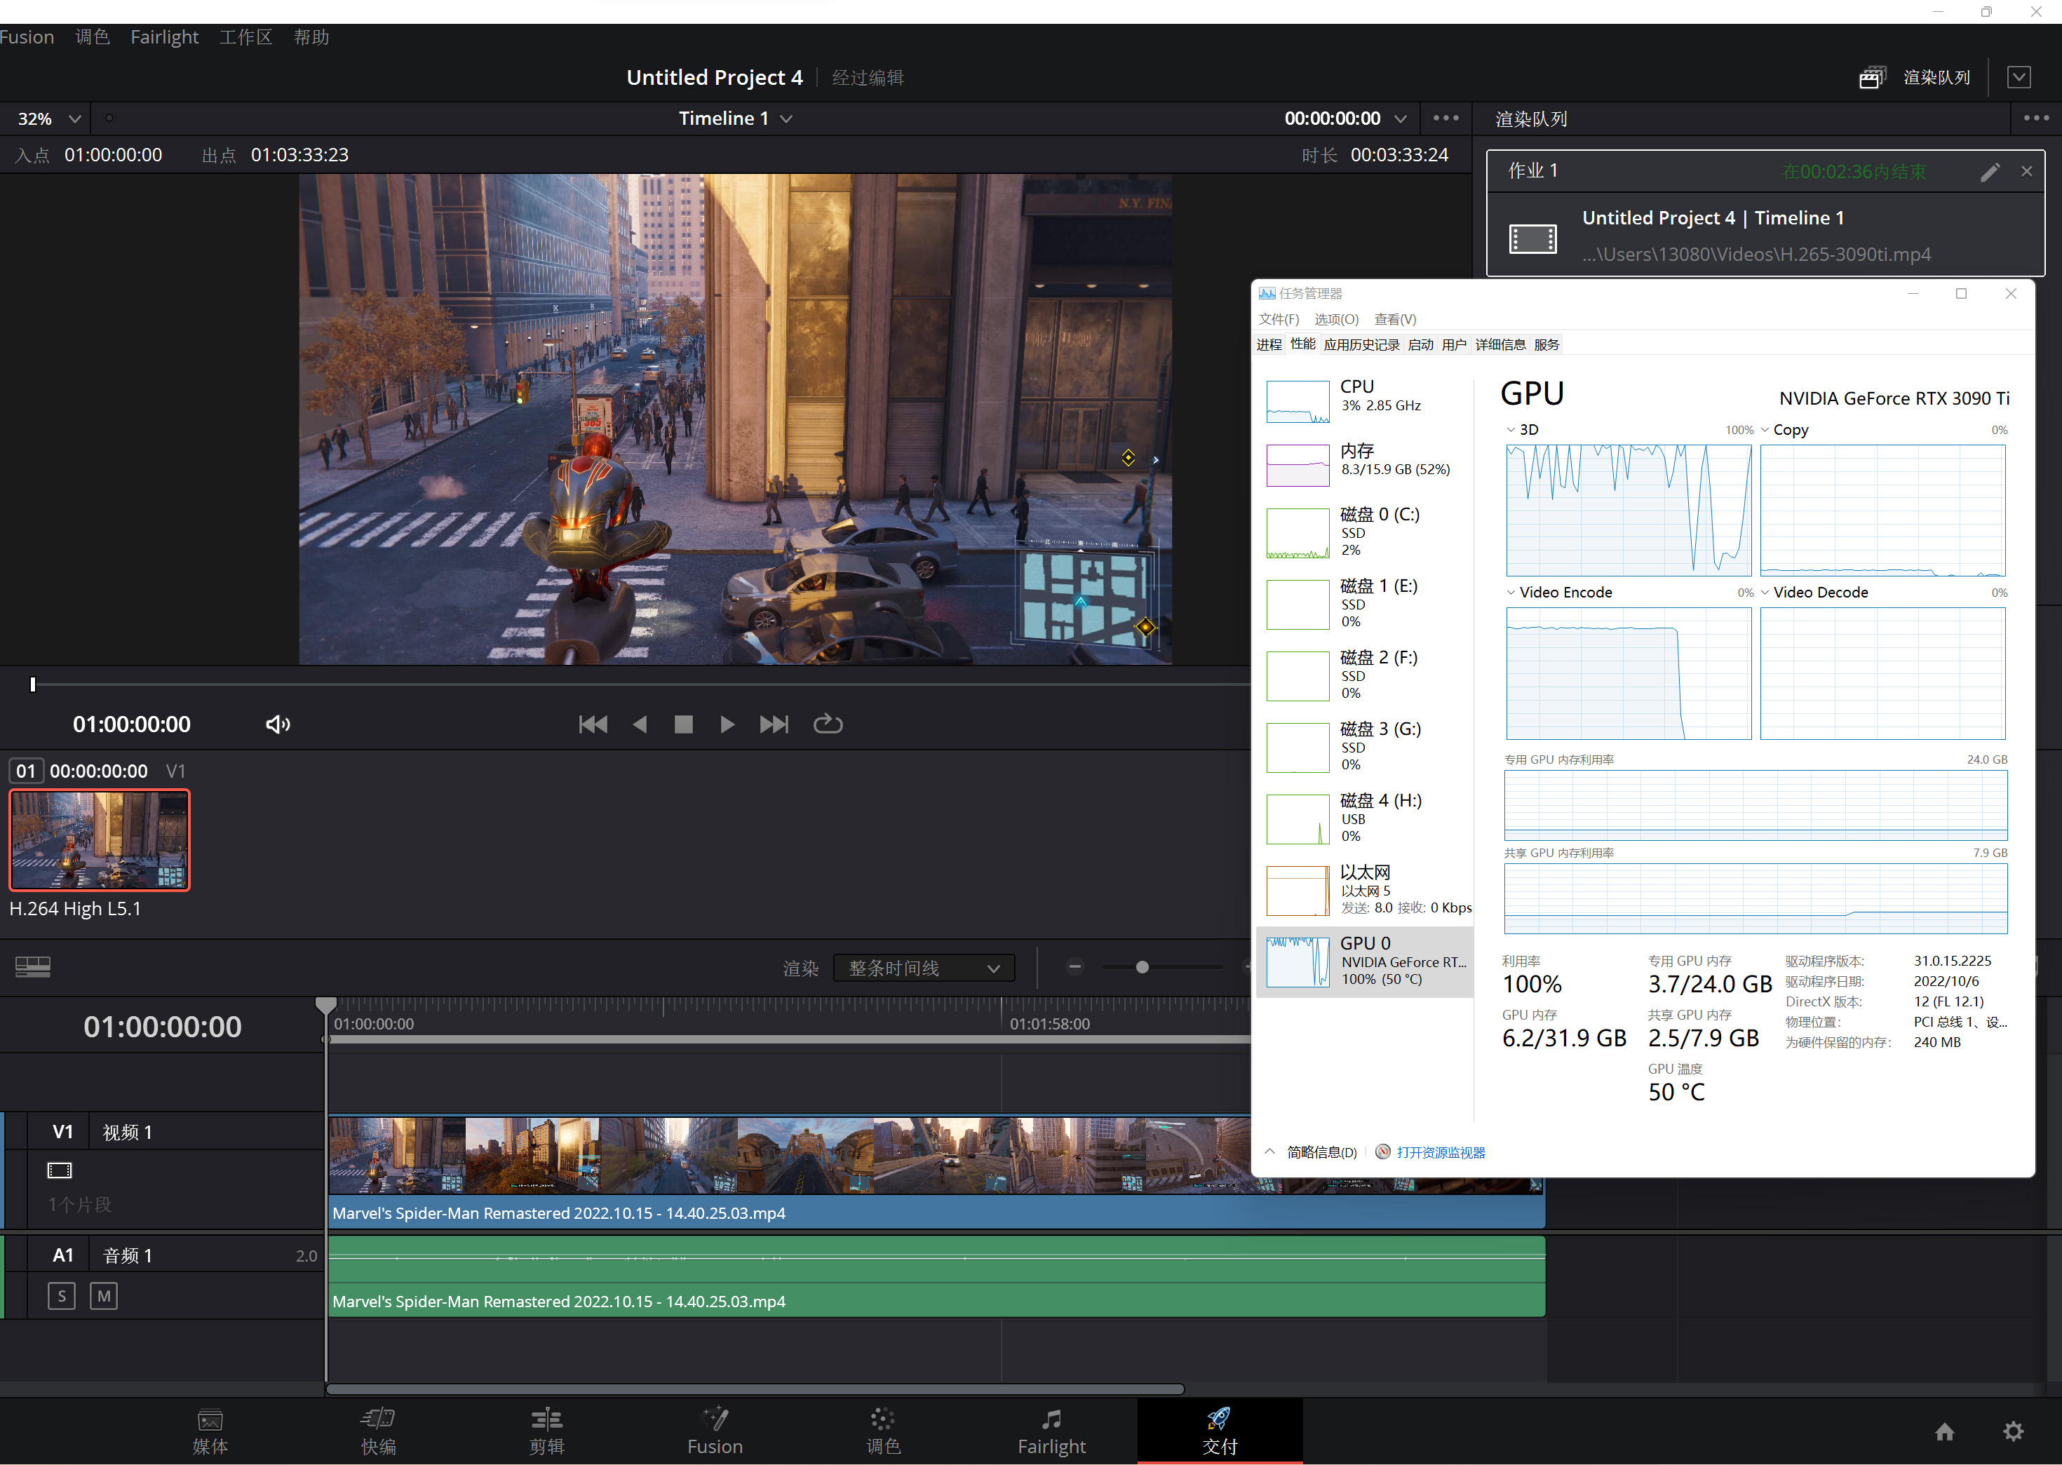Remove 作业 1 from the render queue

(2026, 170)
